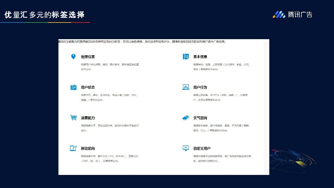The height and width of the screenshot is (188, 334).
Task: Open the 天气定向 targeting category
Action: (x=200, y=118)
